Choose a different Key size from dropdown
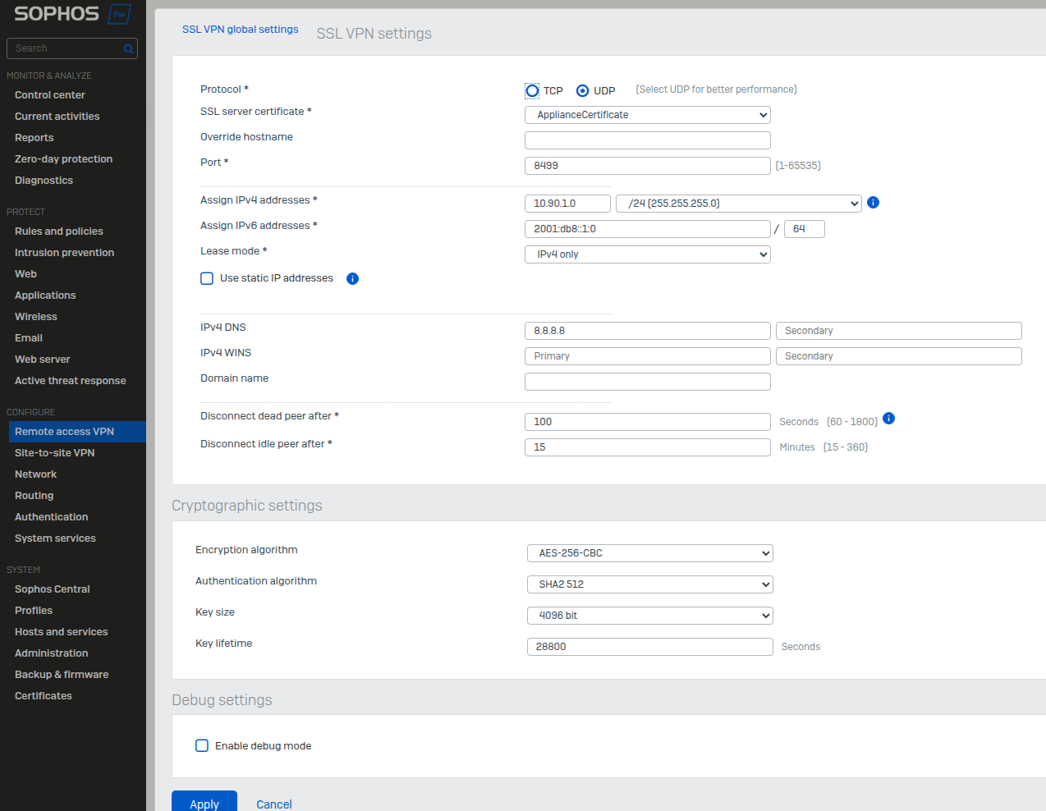Screen dimensions: 1046x811 649,616
